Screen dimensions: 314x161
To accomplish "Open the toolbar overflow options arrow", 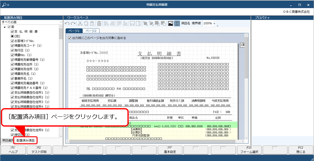I will tap(217, 26).
